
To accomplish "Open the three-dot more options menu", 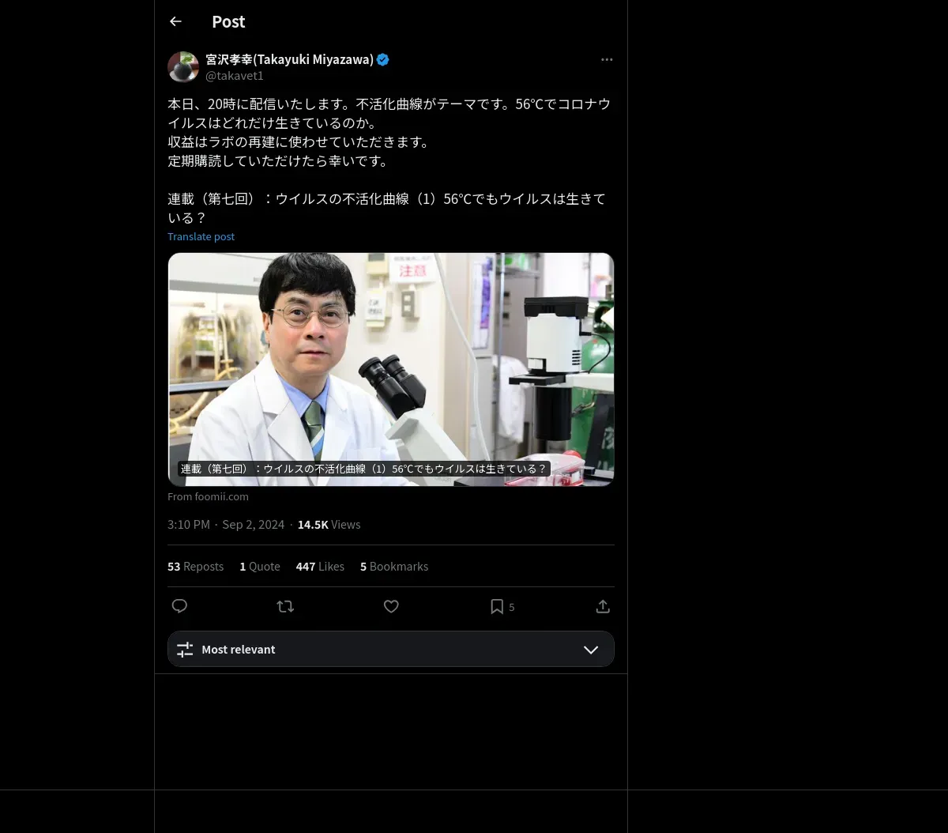I will click(x=607, y=59).
